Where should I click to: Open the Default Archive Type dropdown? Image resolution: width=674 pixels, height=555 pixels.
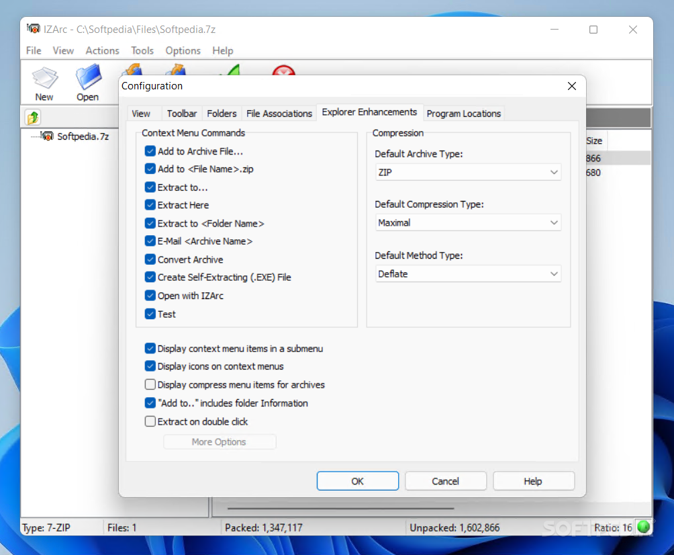[468, 172]
